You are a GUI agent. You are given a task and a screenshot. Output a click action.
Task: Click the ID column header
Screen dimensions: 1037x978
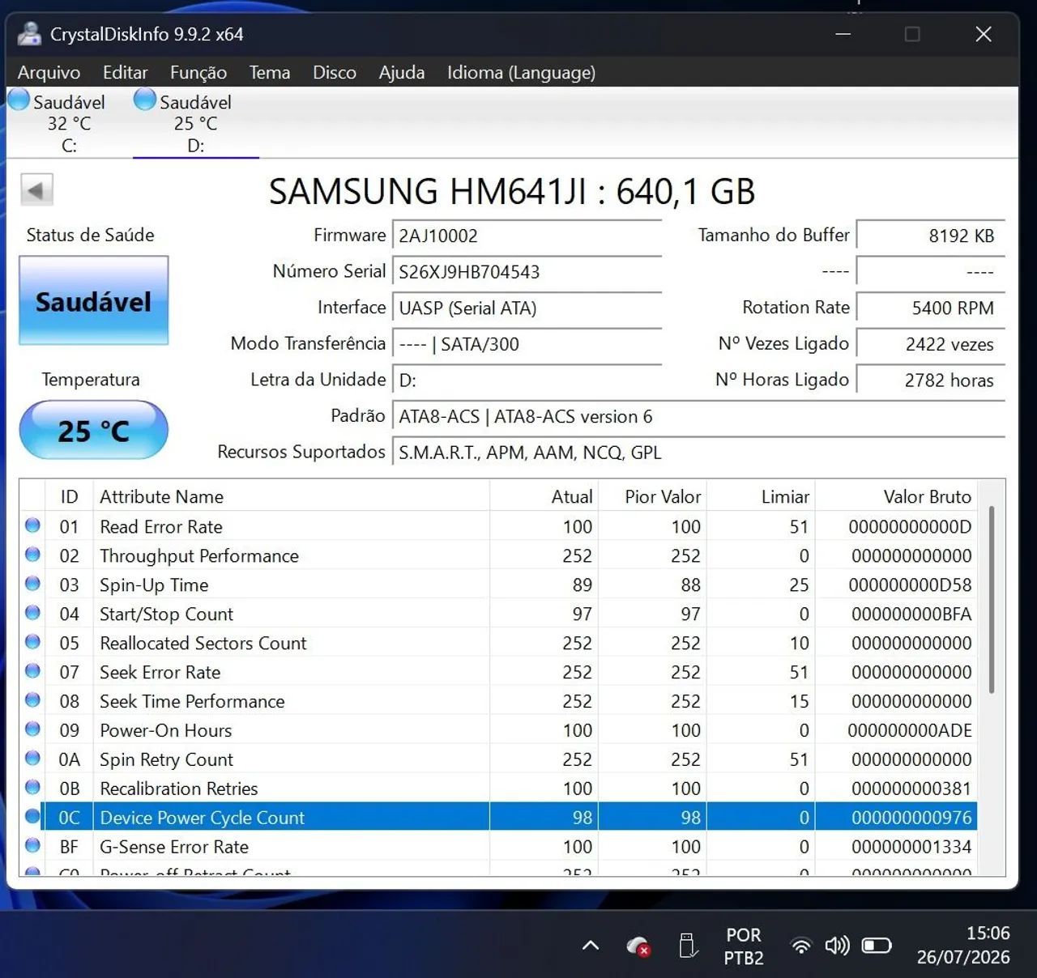(x=69, y=496)
